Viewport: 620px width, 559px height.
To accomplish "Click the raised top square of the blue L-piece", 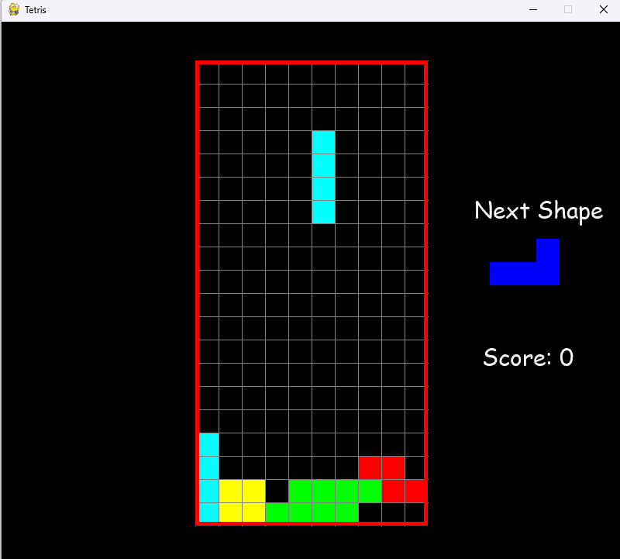I will [x=547, y=250].
